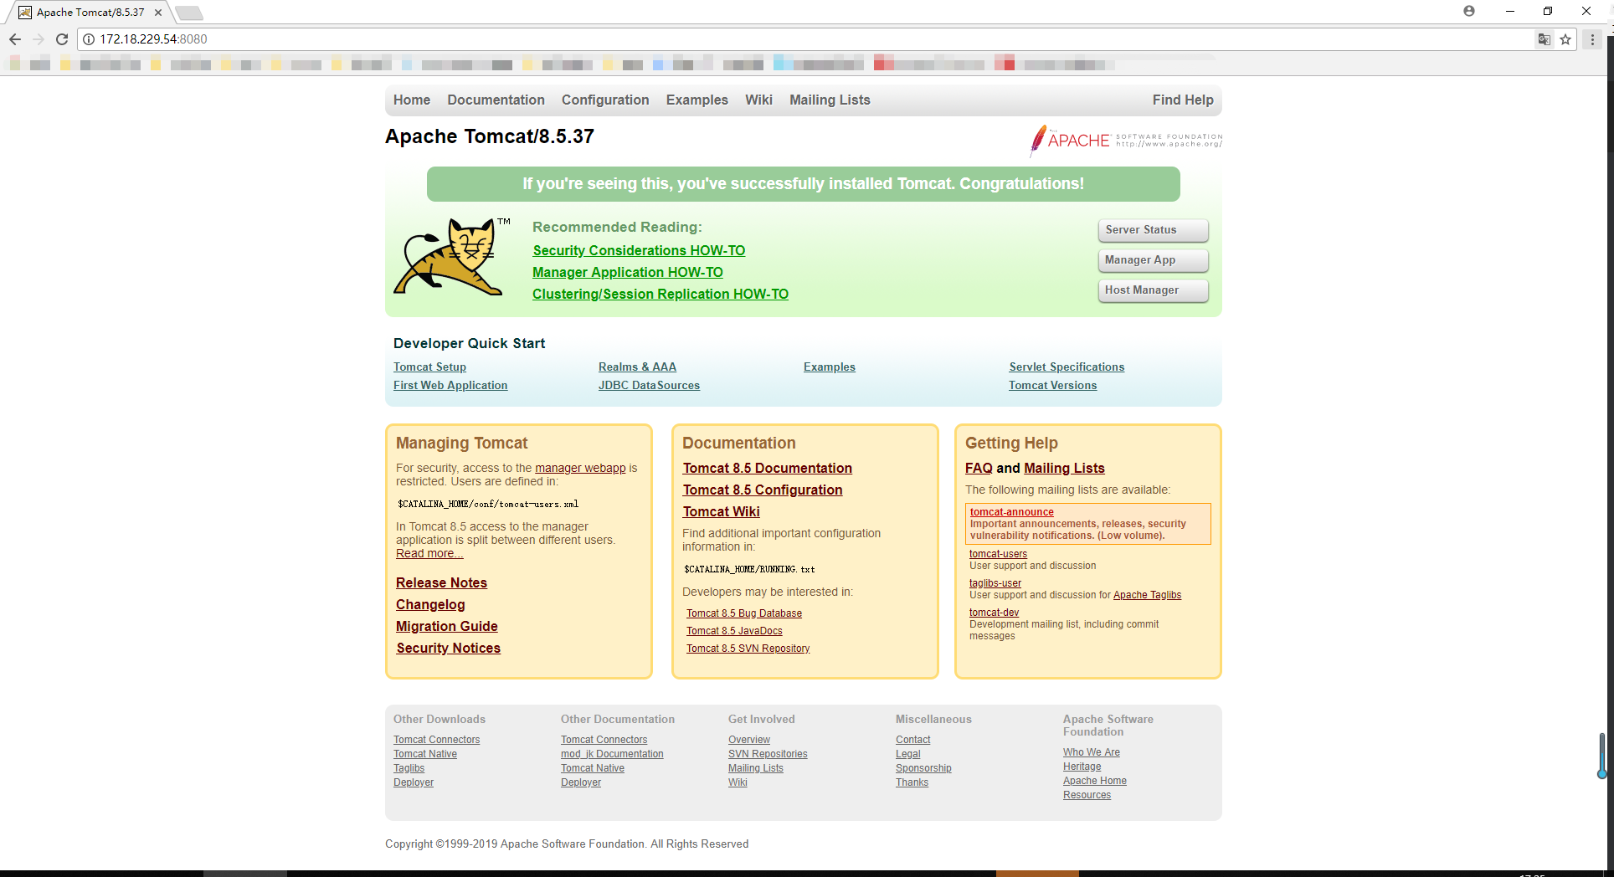The height and width of the screenshot is (877, 1614).
Task: Open tomcat-announce mailing list link
Action: [1012, 512]
